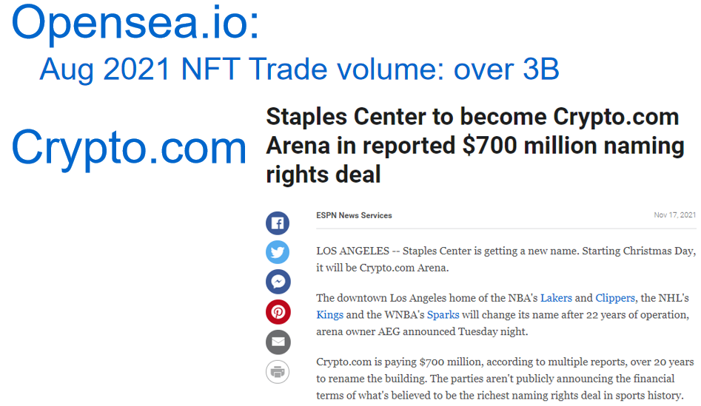This screenshot has width=701, height=406.
Task: Click the Aug 2021 NFT Trade volume line
Action: point(299,70)
